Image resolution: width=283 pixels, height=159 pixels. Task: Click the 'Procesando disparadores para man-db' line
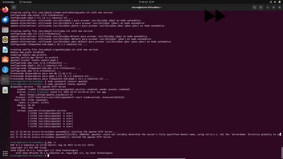click(43, 74)
